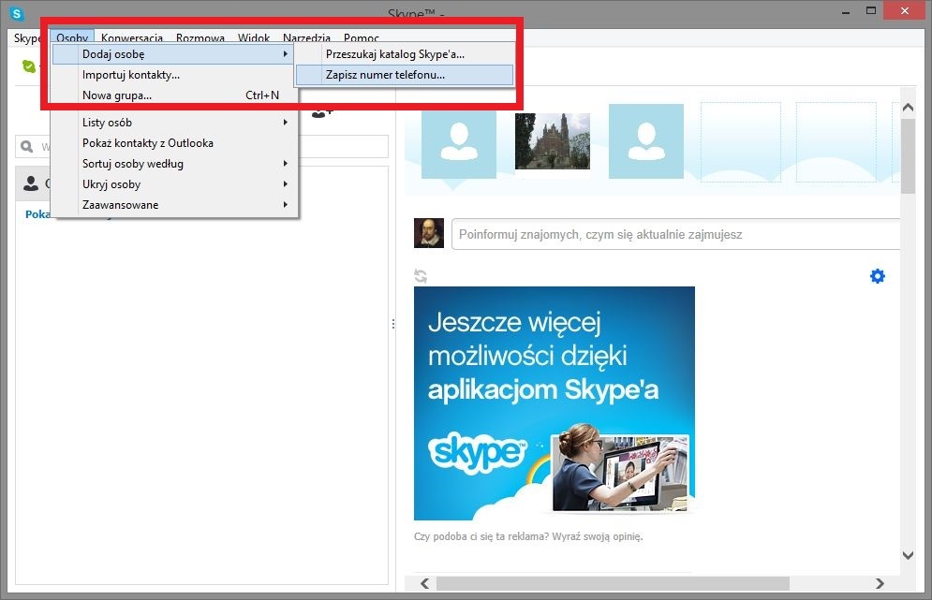Expand the Listy osób submenu

175,123
